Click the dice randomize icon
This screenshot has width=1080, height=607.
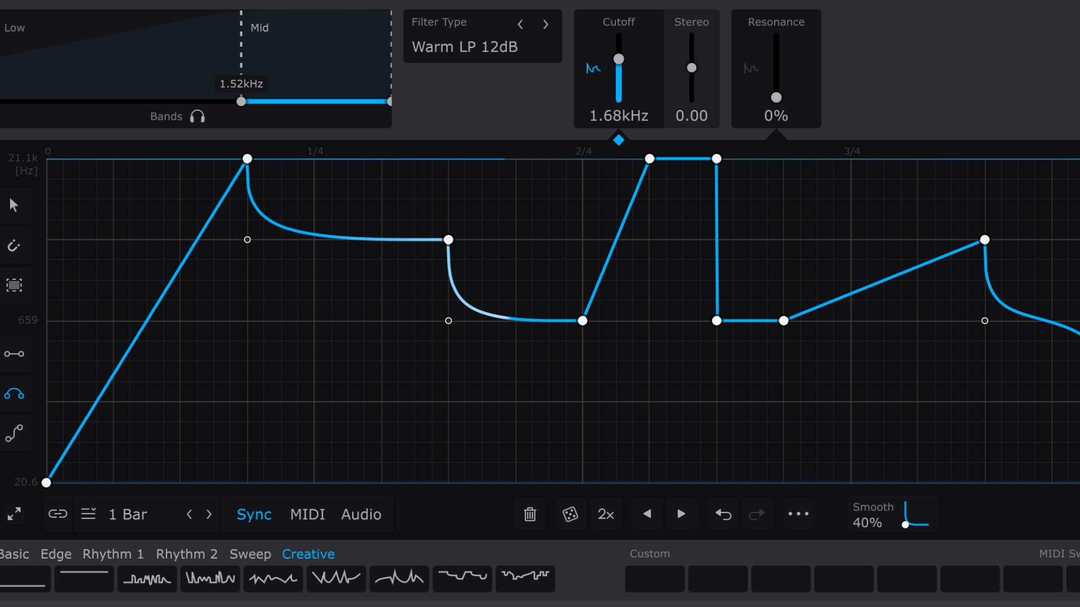(570, 514)
